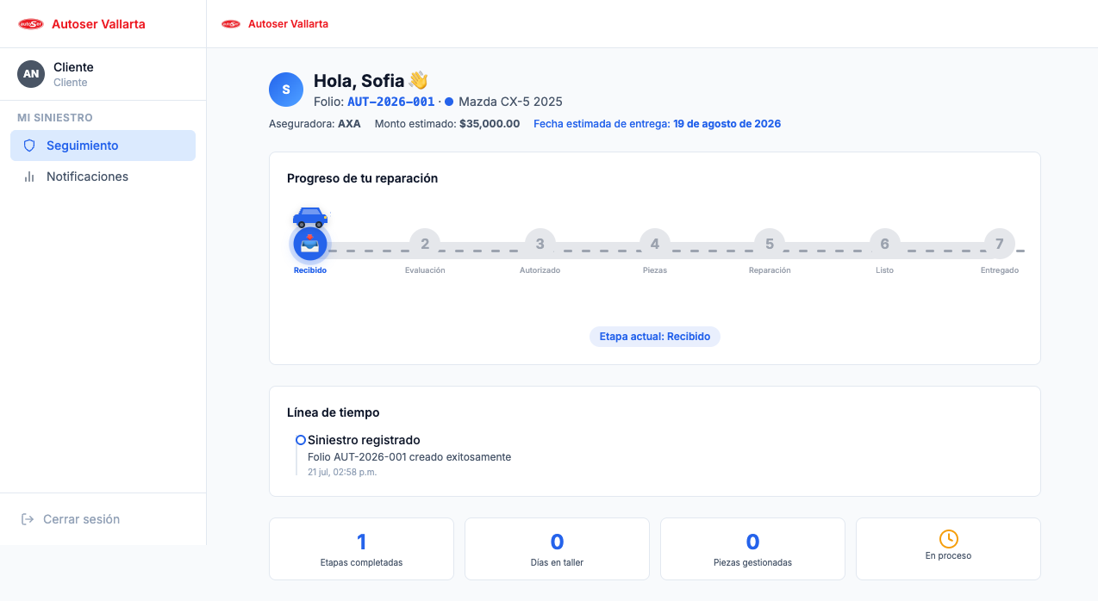Click the En proceso status card
Image resolution: width=1098 pixels, height=601 pixels.
coord(948,548)
